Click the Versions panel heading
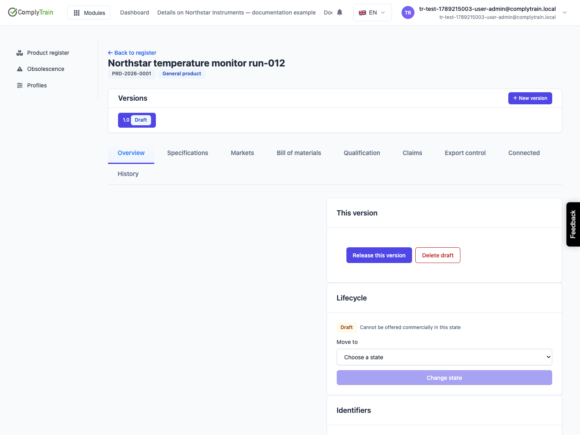Image resolution: width=580 pixels, height=435 pixels. point(133,98)
